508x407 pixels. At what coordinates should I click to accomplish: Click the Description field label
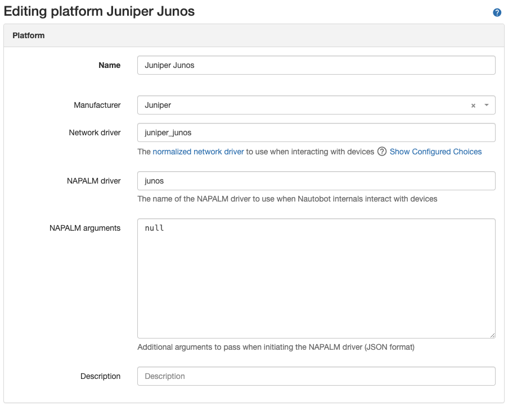[x=100, y=376]
